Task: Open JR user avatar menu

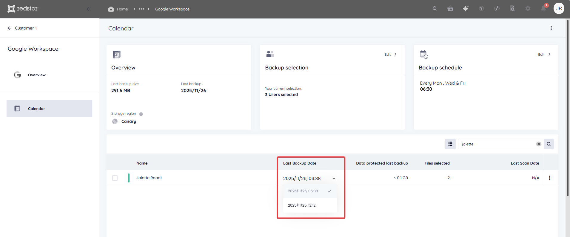Action: (x=559, y=9)
